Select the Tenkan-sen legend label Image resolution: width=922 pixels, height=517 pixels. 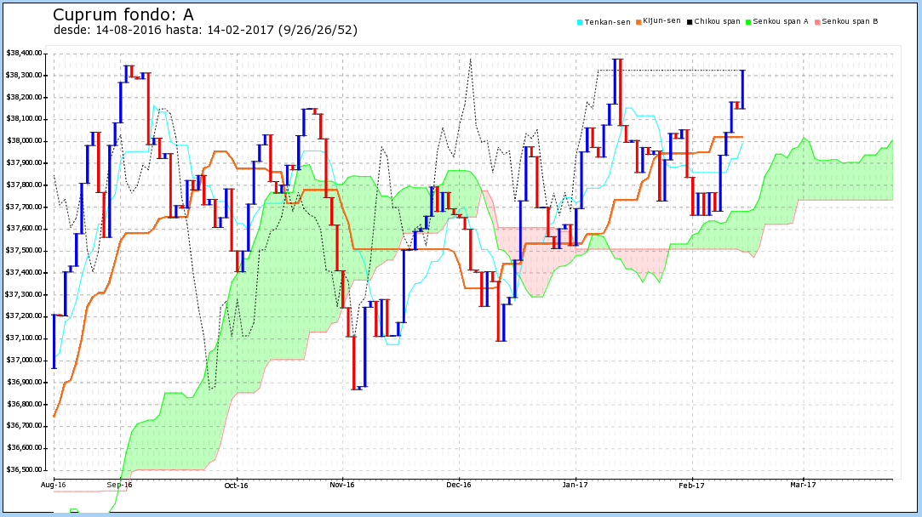click(607, 22)
